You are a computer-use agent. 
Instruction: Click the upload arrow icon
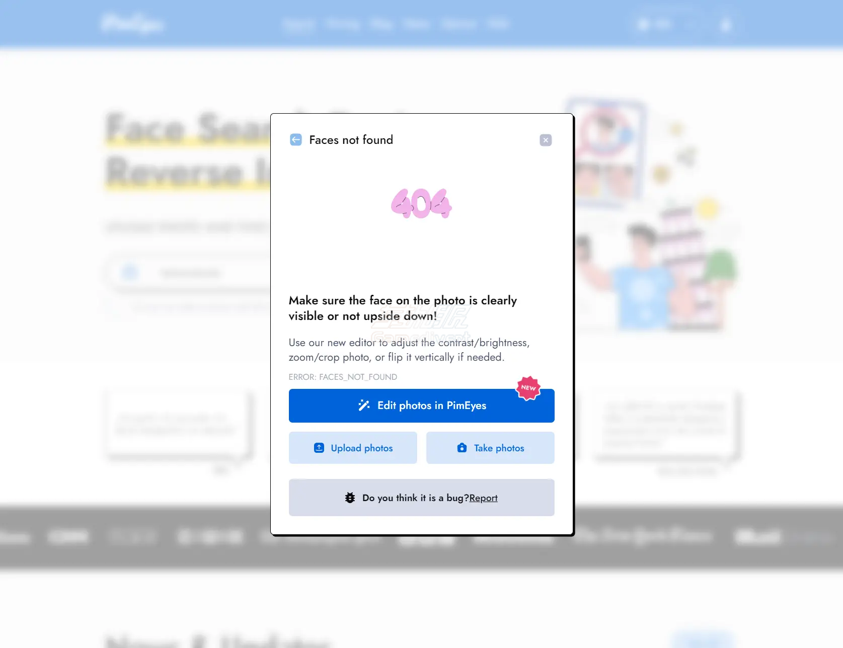[x=319, y=448]
